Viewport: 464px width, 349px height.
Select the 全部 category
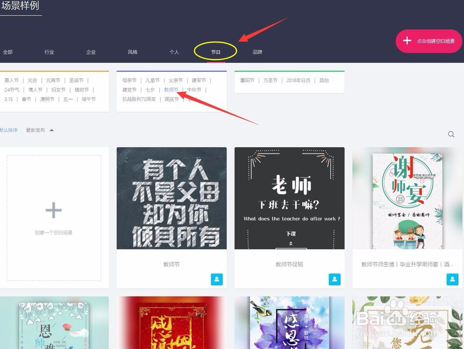7,52
